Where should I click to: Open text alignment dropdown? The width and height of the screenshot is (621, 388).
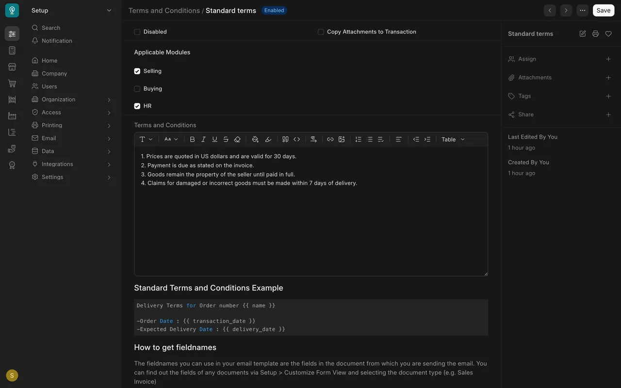coord(398,139)
